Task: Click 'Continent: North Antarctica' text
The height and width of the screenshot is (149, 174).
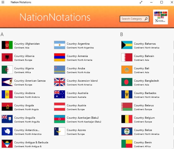Action: tap(28, 134)
